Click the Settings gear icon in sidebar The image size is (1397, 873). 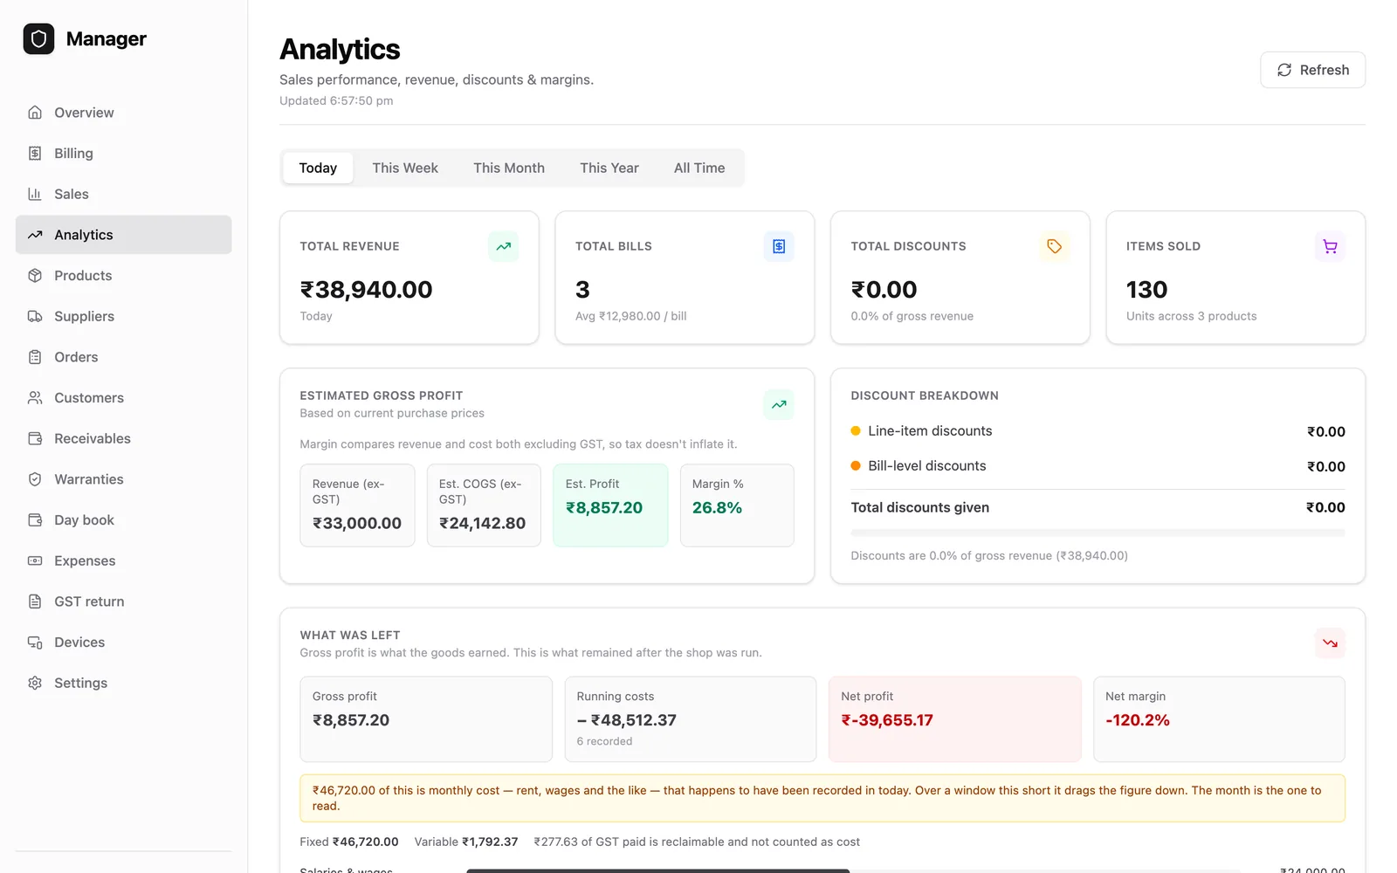point(35,683)
